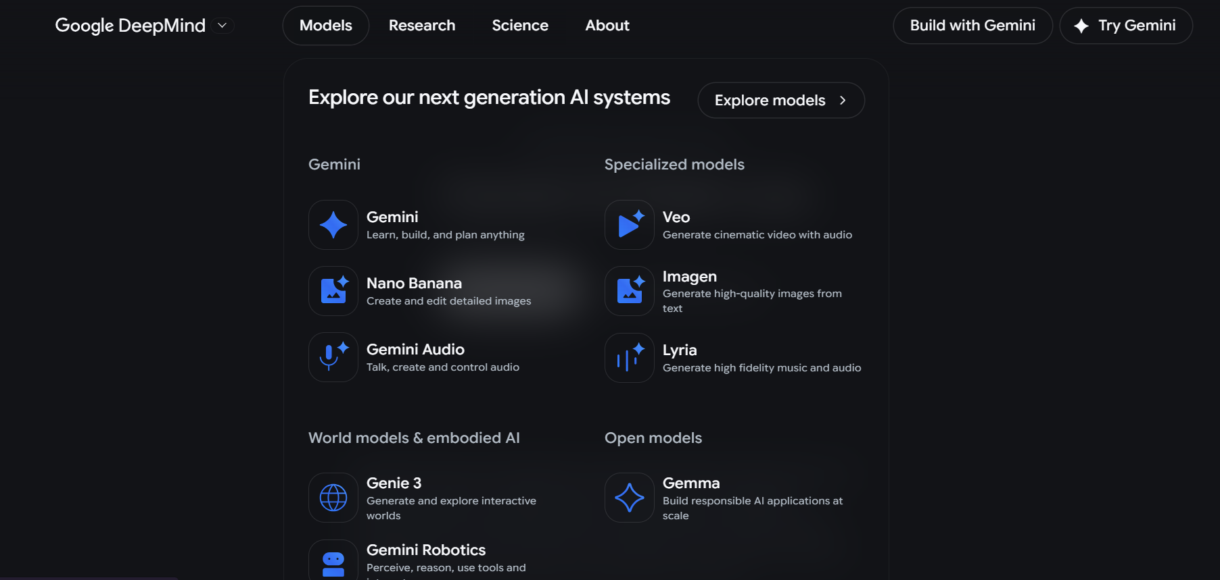Go to the Google DeepMind home logo
The image size is (1220, 580).
(x=130, y=26)
